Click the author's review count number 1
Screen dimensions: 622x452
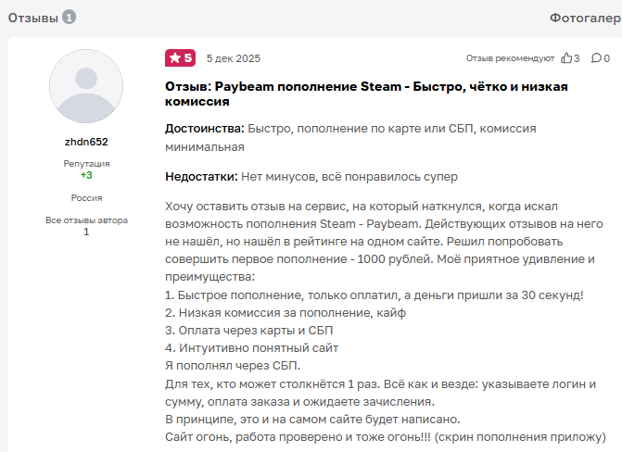[86, 232]
